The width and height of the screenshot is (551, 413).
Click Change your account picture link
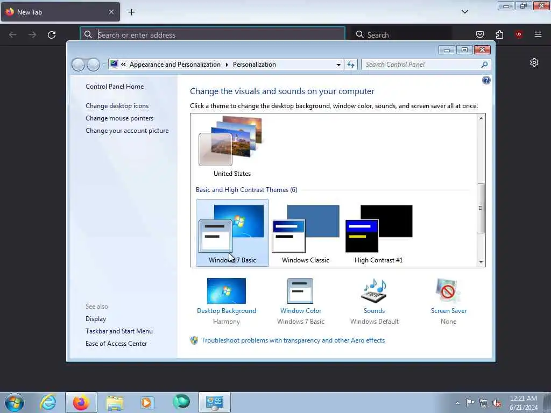(x=127, y=131)
